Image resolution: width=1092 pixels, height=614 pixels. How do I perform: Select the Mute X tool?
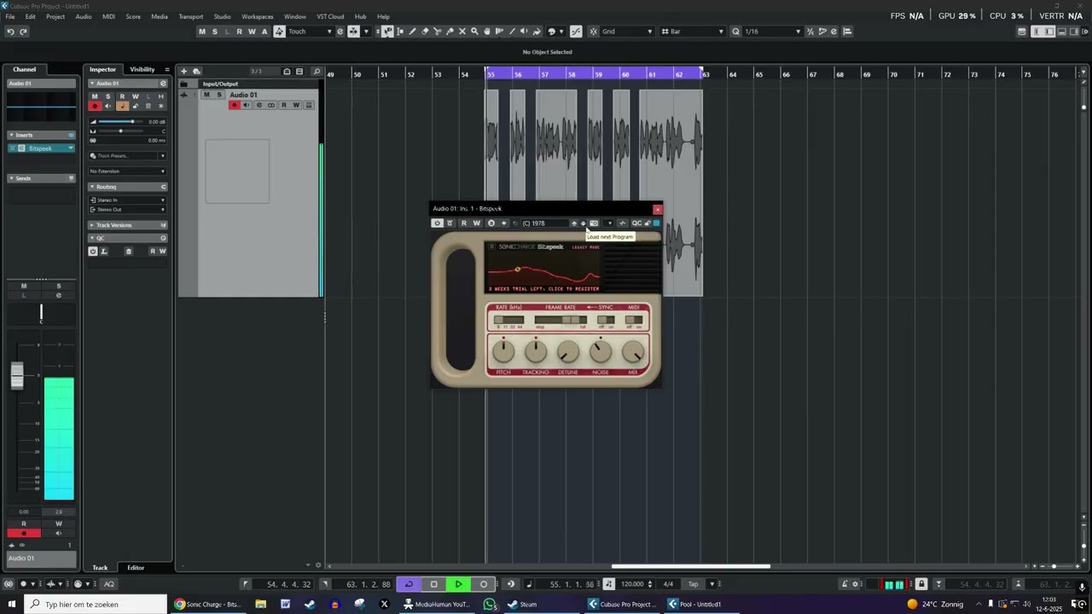pyautogui.click(x=462, y=32)
